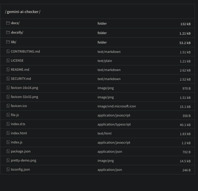Click the index.html file icon
Screen dimensions: 198x191
[8, 133]
